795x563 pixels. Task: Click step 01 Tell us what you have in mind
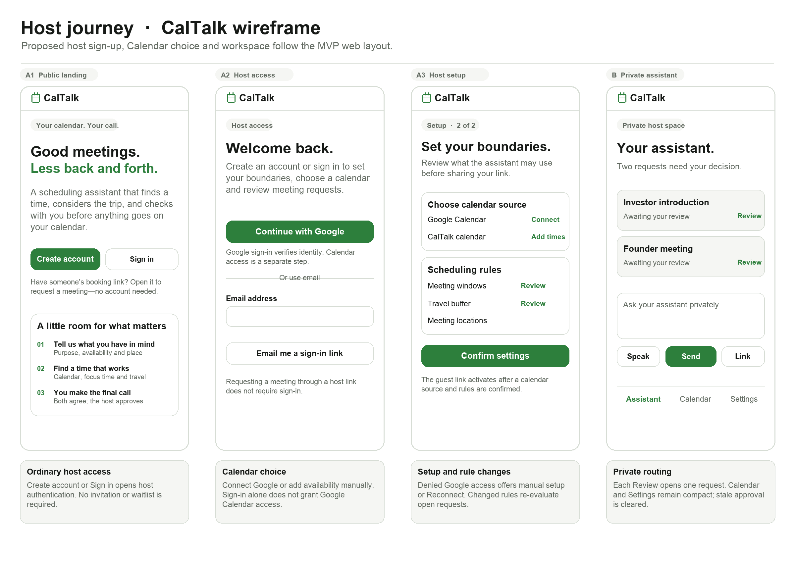[96, 348]
